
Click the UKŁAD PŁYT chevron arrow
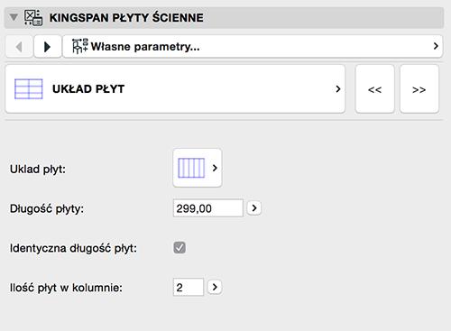click(x=338, y=89)
